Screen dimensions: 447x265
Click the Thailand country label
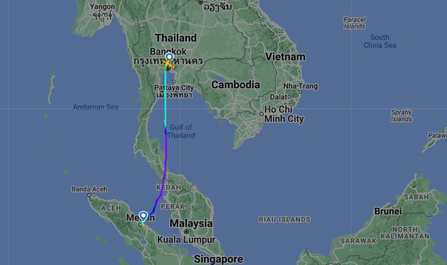(176, 38)
